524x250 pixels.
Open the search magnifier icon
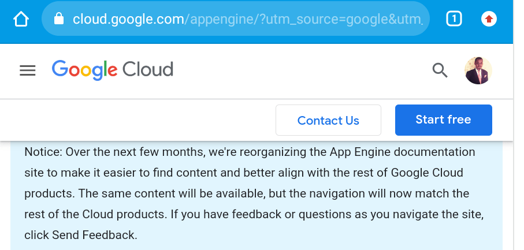440,71
